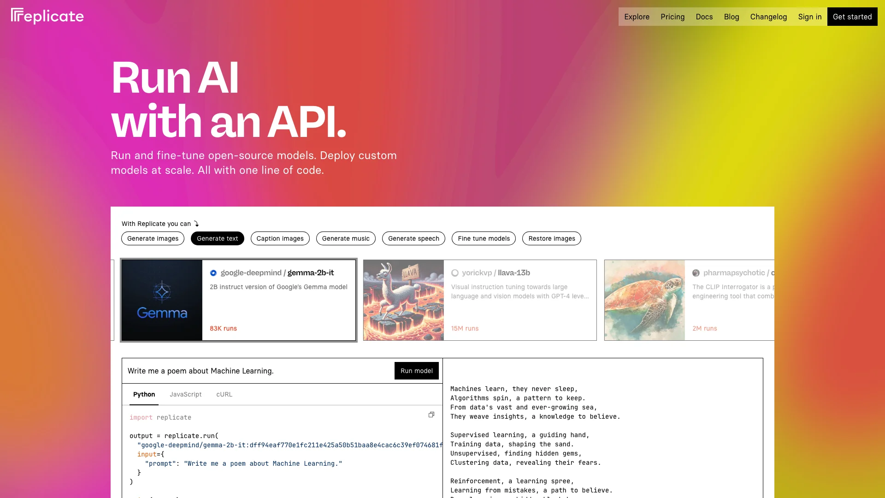Click the Run AI with an API heading
The image size is (885, 498).
pos(228,99)
